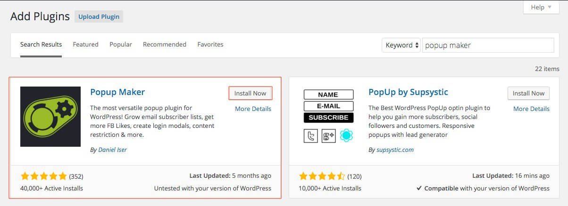Viewport: 568px width, 206px height.
Task: Focus the plugin search field containing popup maker
Action: click(x=488, y=45)
